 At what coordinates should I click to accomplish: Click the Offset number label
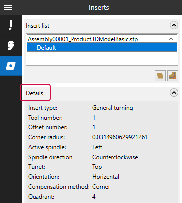click(48, 127)
